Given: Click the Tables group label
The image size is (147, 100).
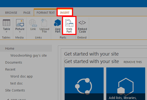Looking at the screenshot, I should [6, 37].
